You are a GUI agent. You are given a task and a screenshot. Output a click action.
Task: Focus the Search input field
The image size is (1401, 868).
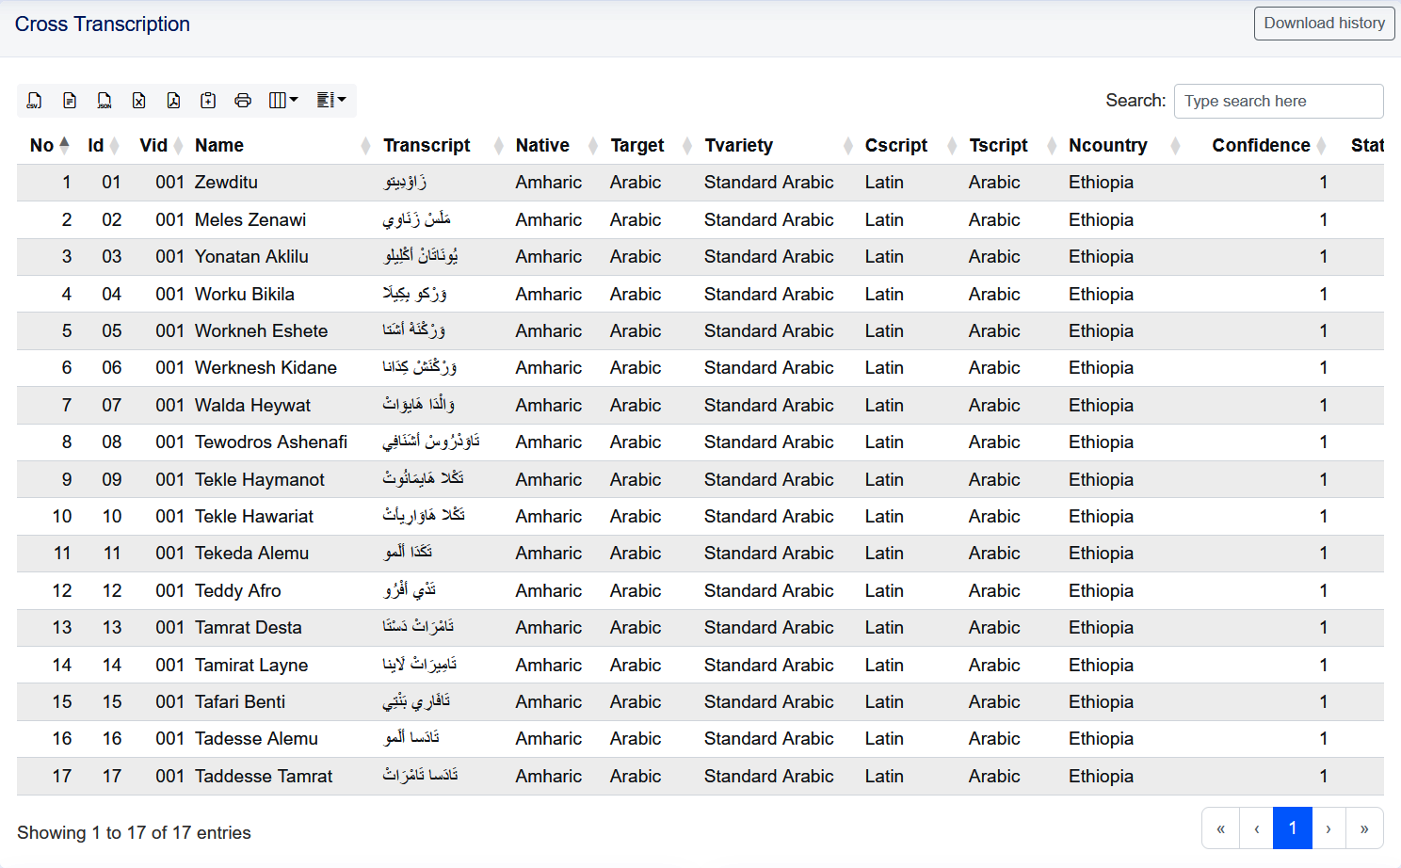1279,101
